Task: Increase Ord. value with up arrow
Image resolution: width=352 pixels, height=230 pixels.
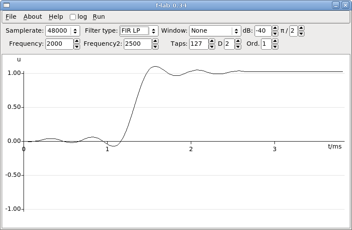Action: (275, 41)
